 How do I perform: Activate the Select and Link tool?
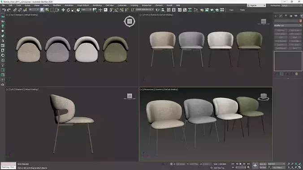coord(15,10)
